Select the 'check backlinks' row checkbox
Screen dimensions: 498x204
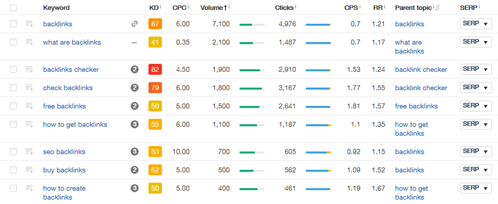pyautogui.click(x=13, y=88)
